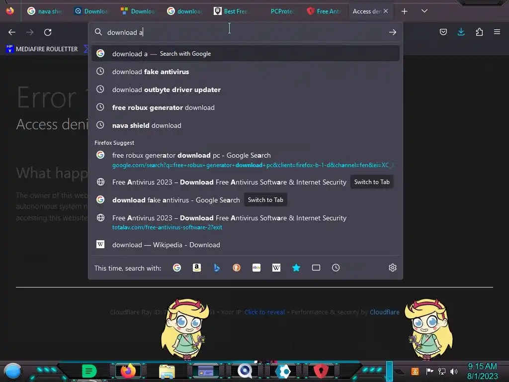509x382 pixels.
Task: Click Switch to Tab for fake antivirus search
Action: pyautogui.click(x=265, y=200)
